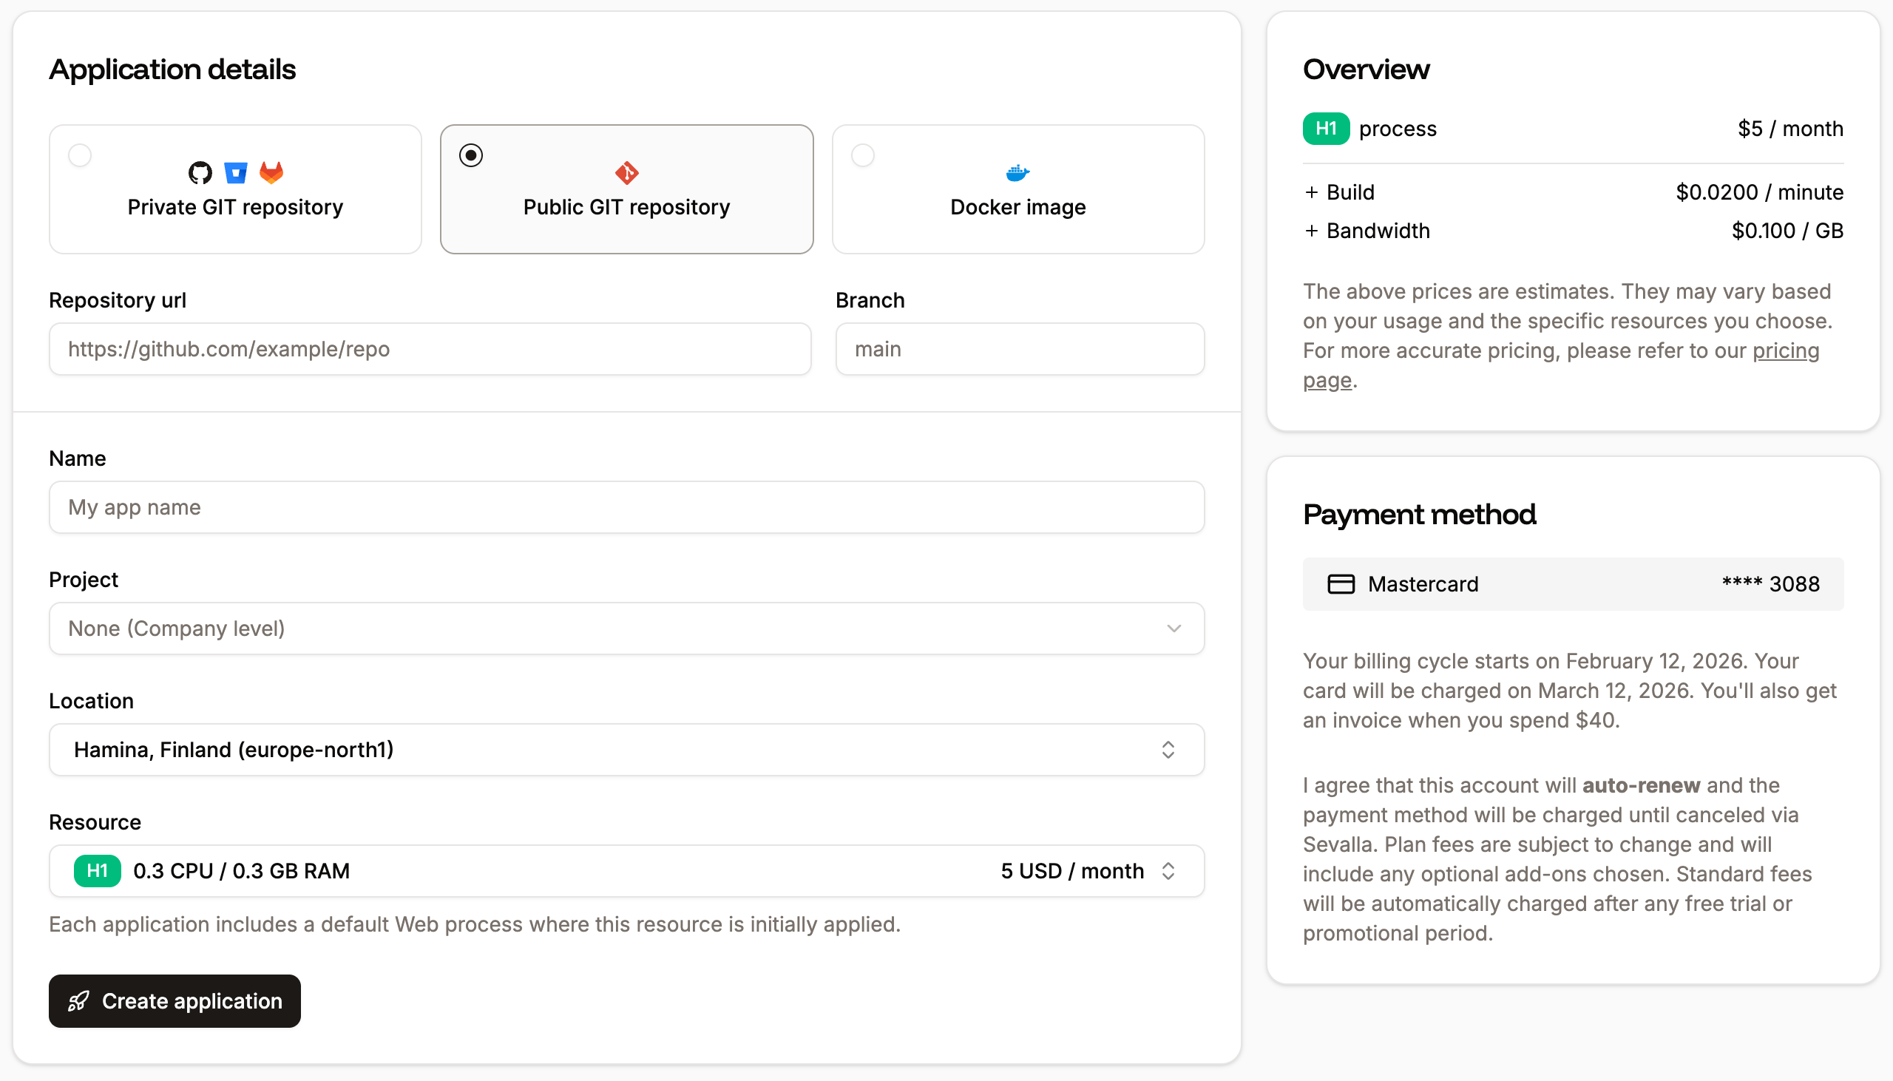Click the Docker whale icon
This screenshot has height=1081, width=1893.
1017,172
